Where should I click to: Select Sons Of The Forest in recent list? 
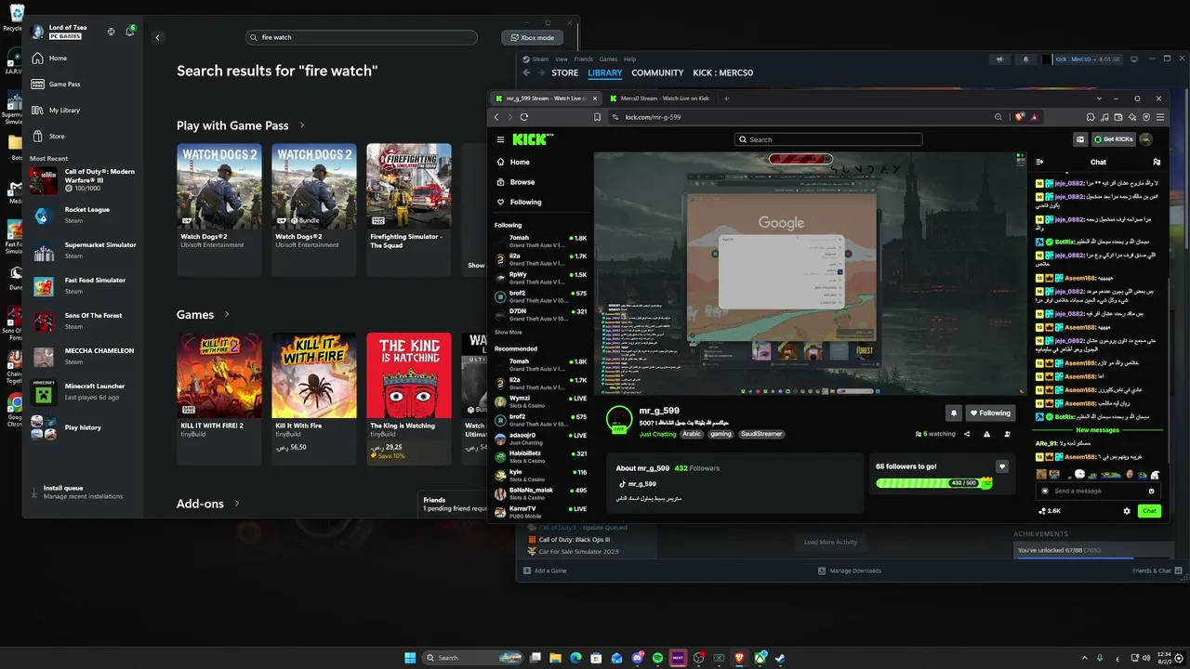[x=84, y=321]
